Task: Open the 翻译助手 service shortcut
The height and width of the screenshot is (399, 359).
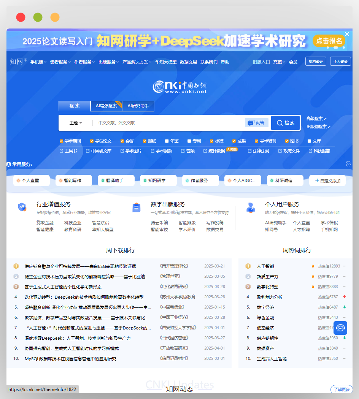Action: [x=116, y=180]
